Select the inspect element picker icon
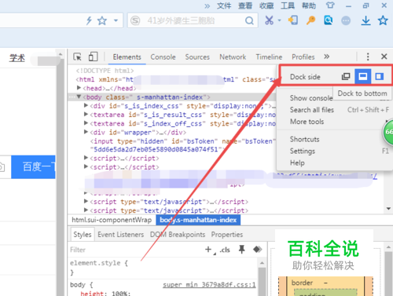The image size is (393, 296). click(77, 57)
